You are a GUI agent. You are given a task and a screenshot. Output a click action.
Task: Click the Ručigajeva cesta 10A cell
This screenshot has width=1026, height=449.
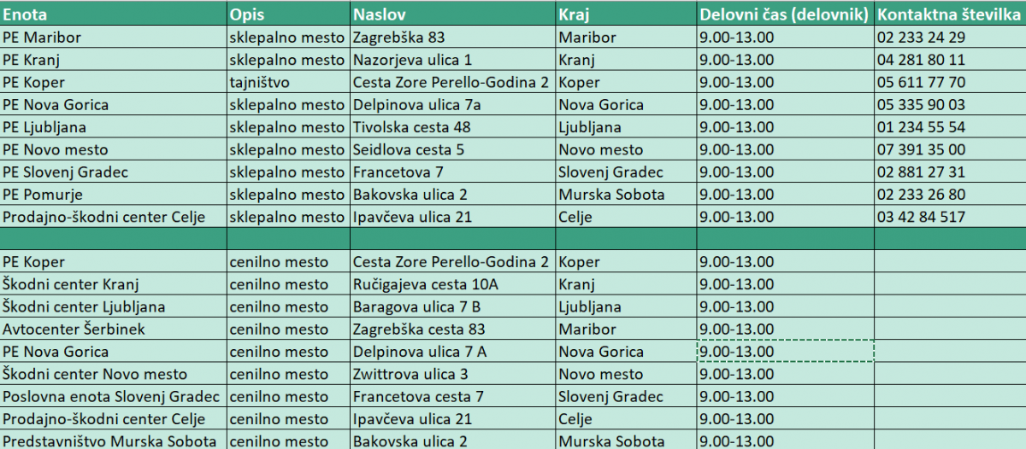point(453,284)
